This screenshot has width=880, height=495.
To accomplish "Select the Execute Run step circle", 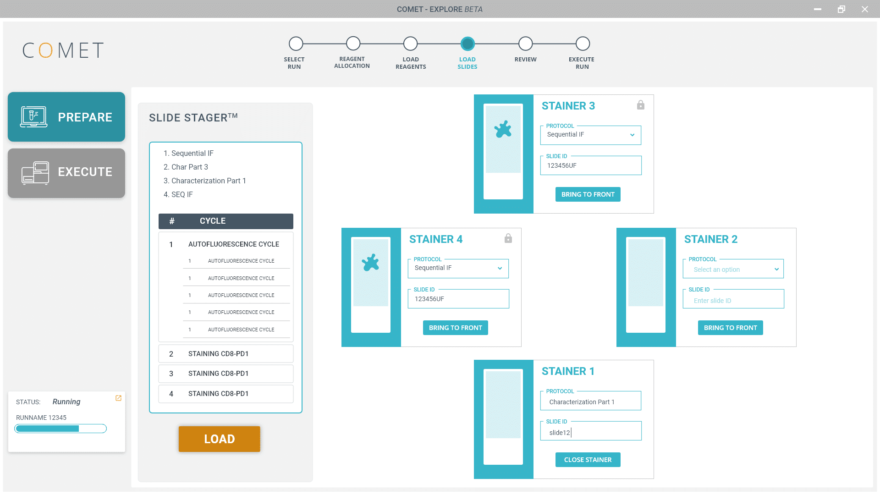I will click(582, 44).
